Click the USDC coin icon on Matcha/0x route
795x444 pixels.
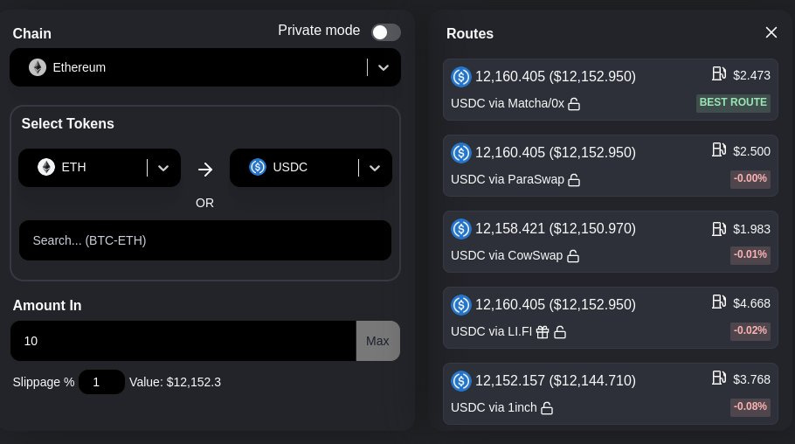[461, 77]
